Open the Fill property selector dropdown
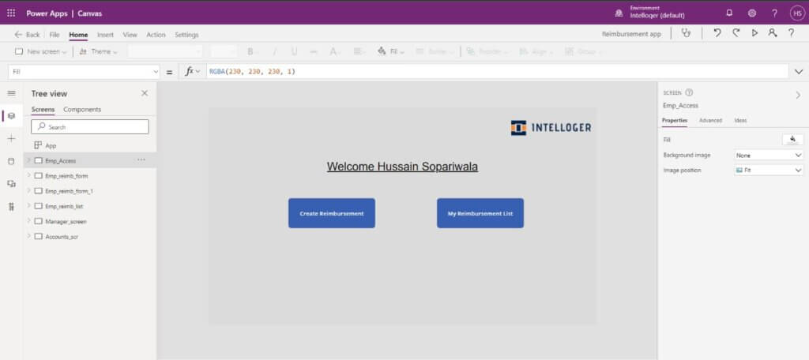Viewport: 809px width, 360px height. pos(84,72)
